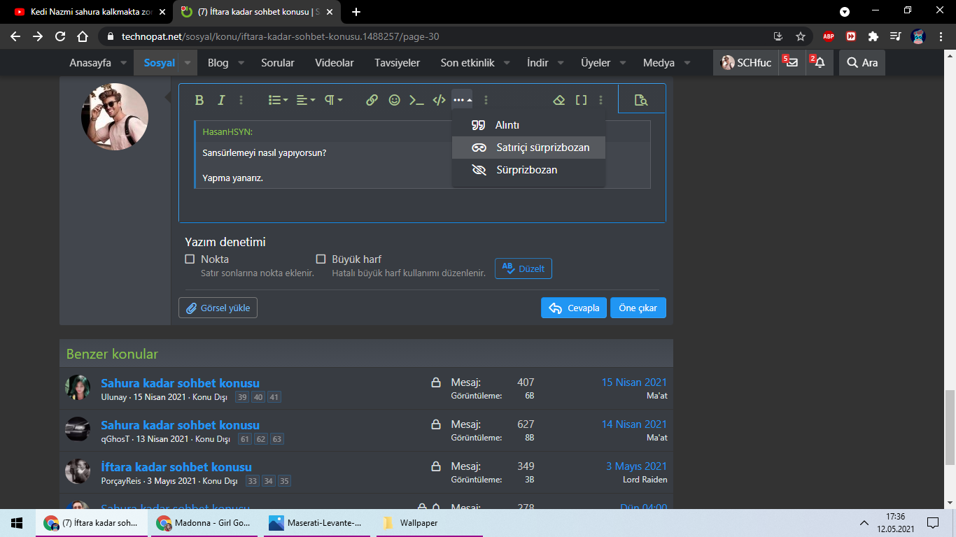Viewport: 956px width, 537px height.
Task: Open Sahura kadar sohbet konusu by Ulunay
Action: [x=180, y=383]
